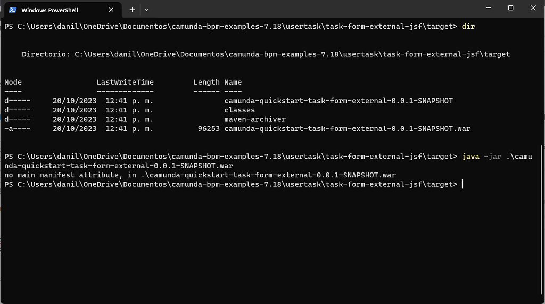This screenshot has width=545, height=304.
Task: Click the '-jar' argument text
Action: click(492, 157)
